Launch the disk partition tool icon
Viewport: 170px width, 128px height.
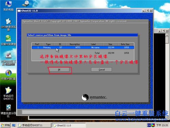click(x=8, y=59)
